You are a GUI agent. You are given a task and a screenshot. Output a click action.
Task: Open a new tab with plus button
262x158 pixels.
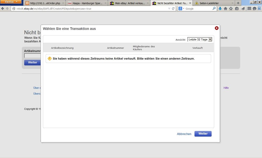tap(238, 3)
